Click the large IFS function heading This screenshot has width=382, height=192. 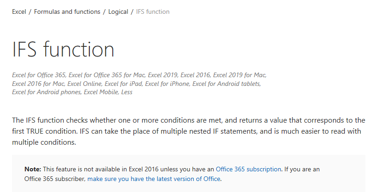tap(63, 49)
